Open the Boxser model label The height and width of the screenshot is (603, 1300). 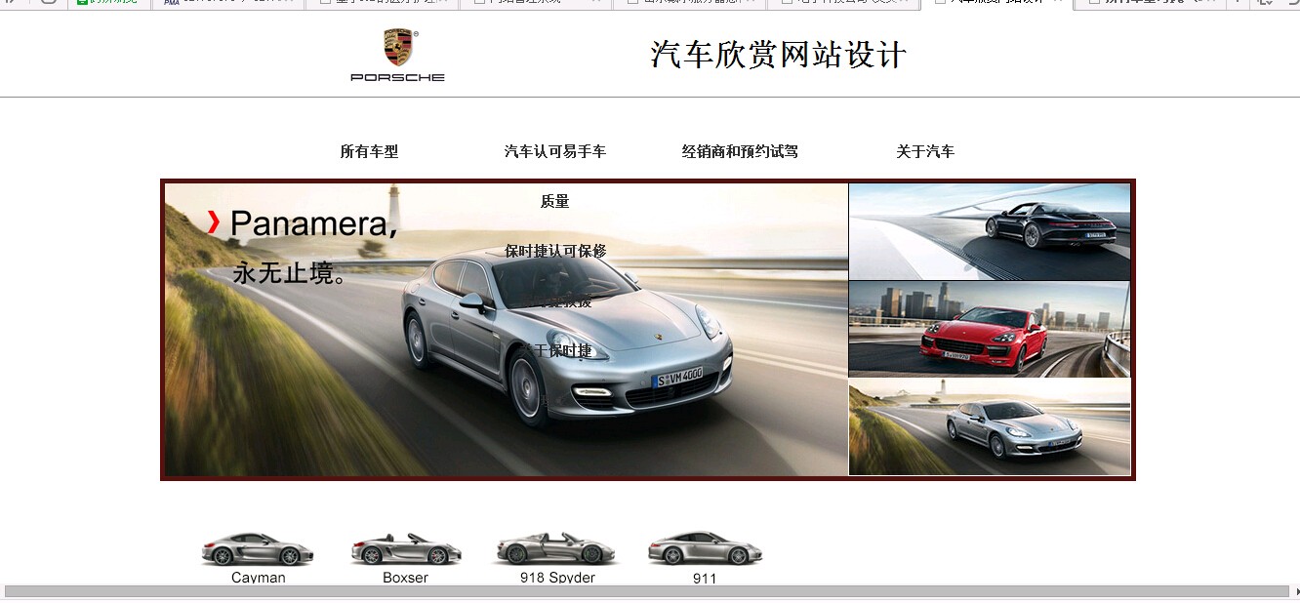[x=405, y=578]
